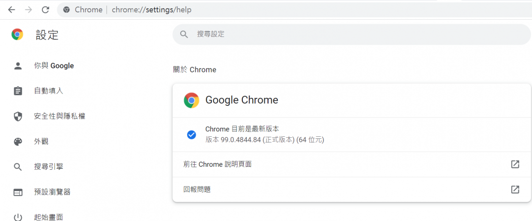
Task: Go to 安全性與隱私權 settings
Action: pos(60,117)
